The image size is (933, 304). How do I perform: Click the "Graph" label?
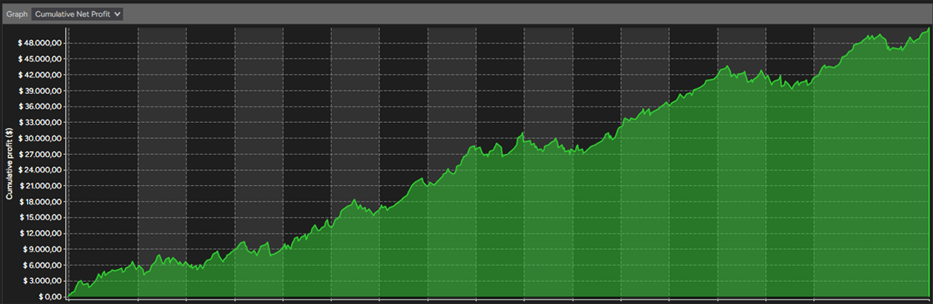tap(16, 14)
